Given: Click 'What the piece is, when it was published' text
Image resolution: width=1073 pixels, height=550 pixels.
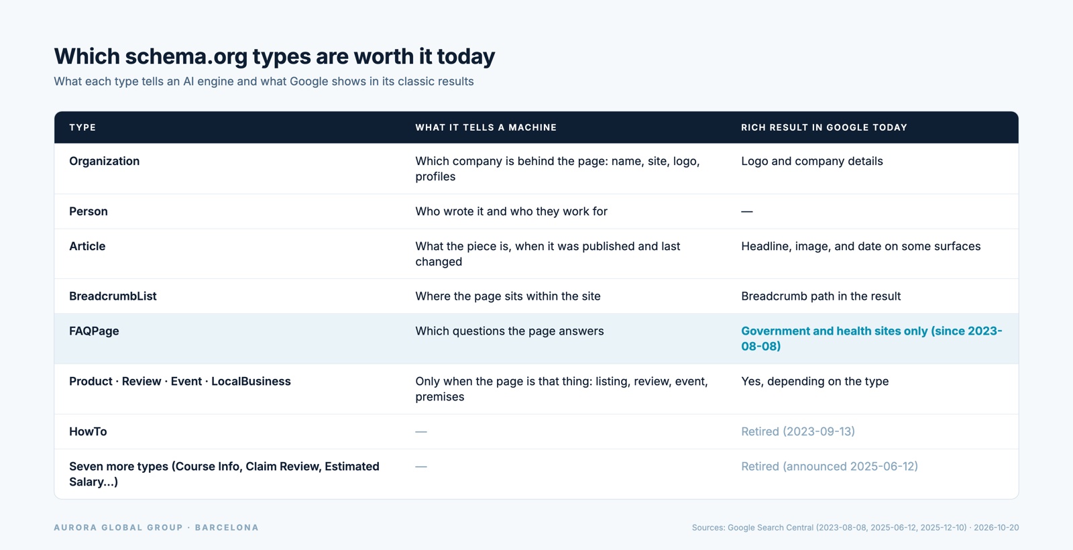Looking at the screenshot, I should [x=547, y=254].
